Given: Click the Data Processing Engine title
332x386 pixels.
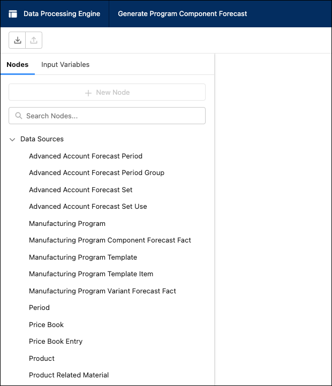Looking at the screenshot, I should [62, 14].
